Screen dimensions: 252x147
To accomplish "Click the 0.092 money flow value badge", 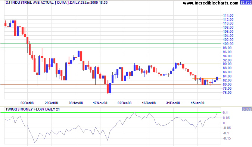I will [x=247, y=109].
